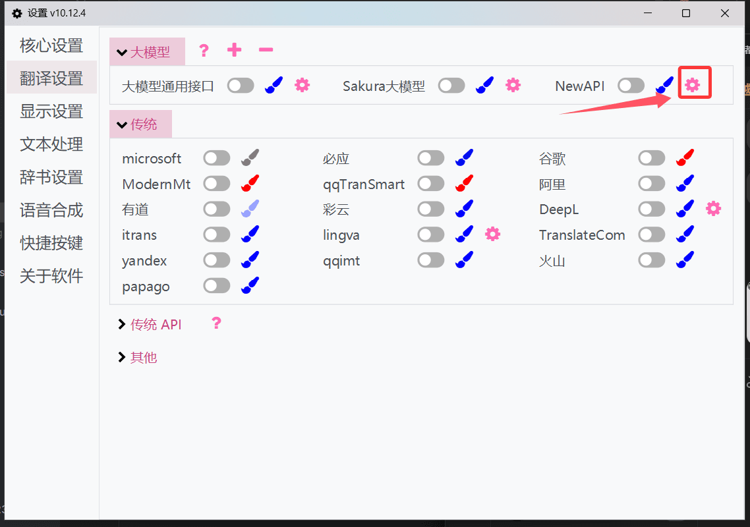750x527 pixels.
Task: Click the light blue paintbrush beside 有道
Action: coord(250,208)
